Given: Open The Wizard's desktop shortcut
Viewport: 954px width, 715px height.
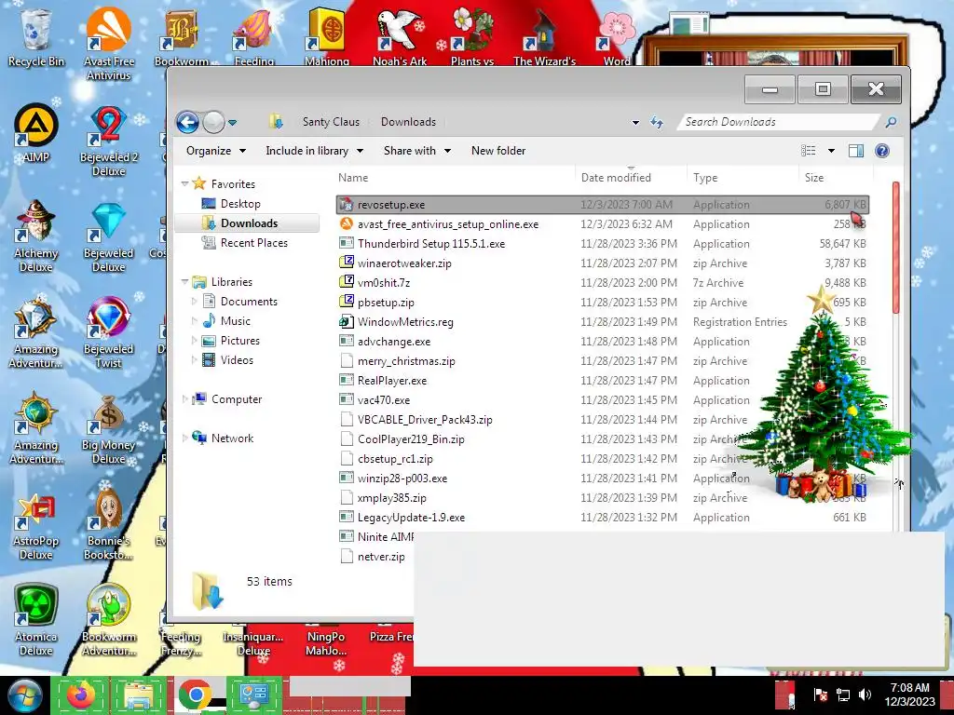Looking at the screenshot, I should (544, 37).
